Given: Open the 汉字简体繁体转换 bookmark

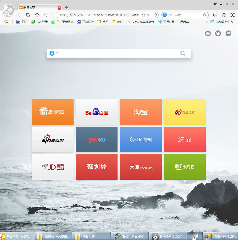Looking at the screenshot, I should [140, 22].
